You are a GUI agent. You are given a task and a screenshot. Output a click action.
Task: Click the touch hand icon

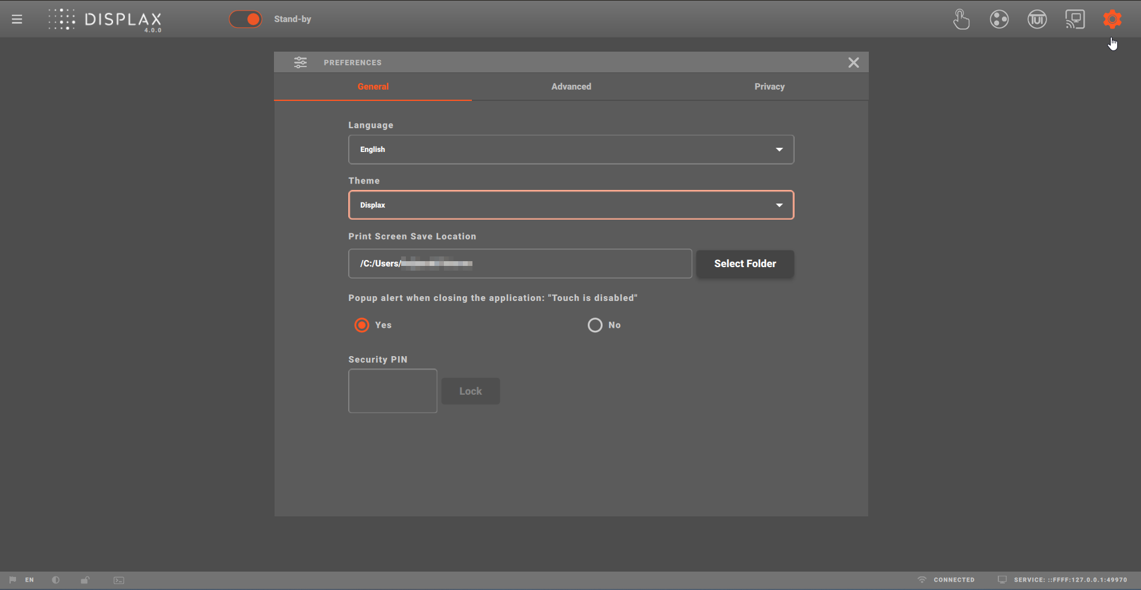pos(961,19)
